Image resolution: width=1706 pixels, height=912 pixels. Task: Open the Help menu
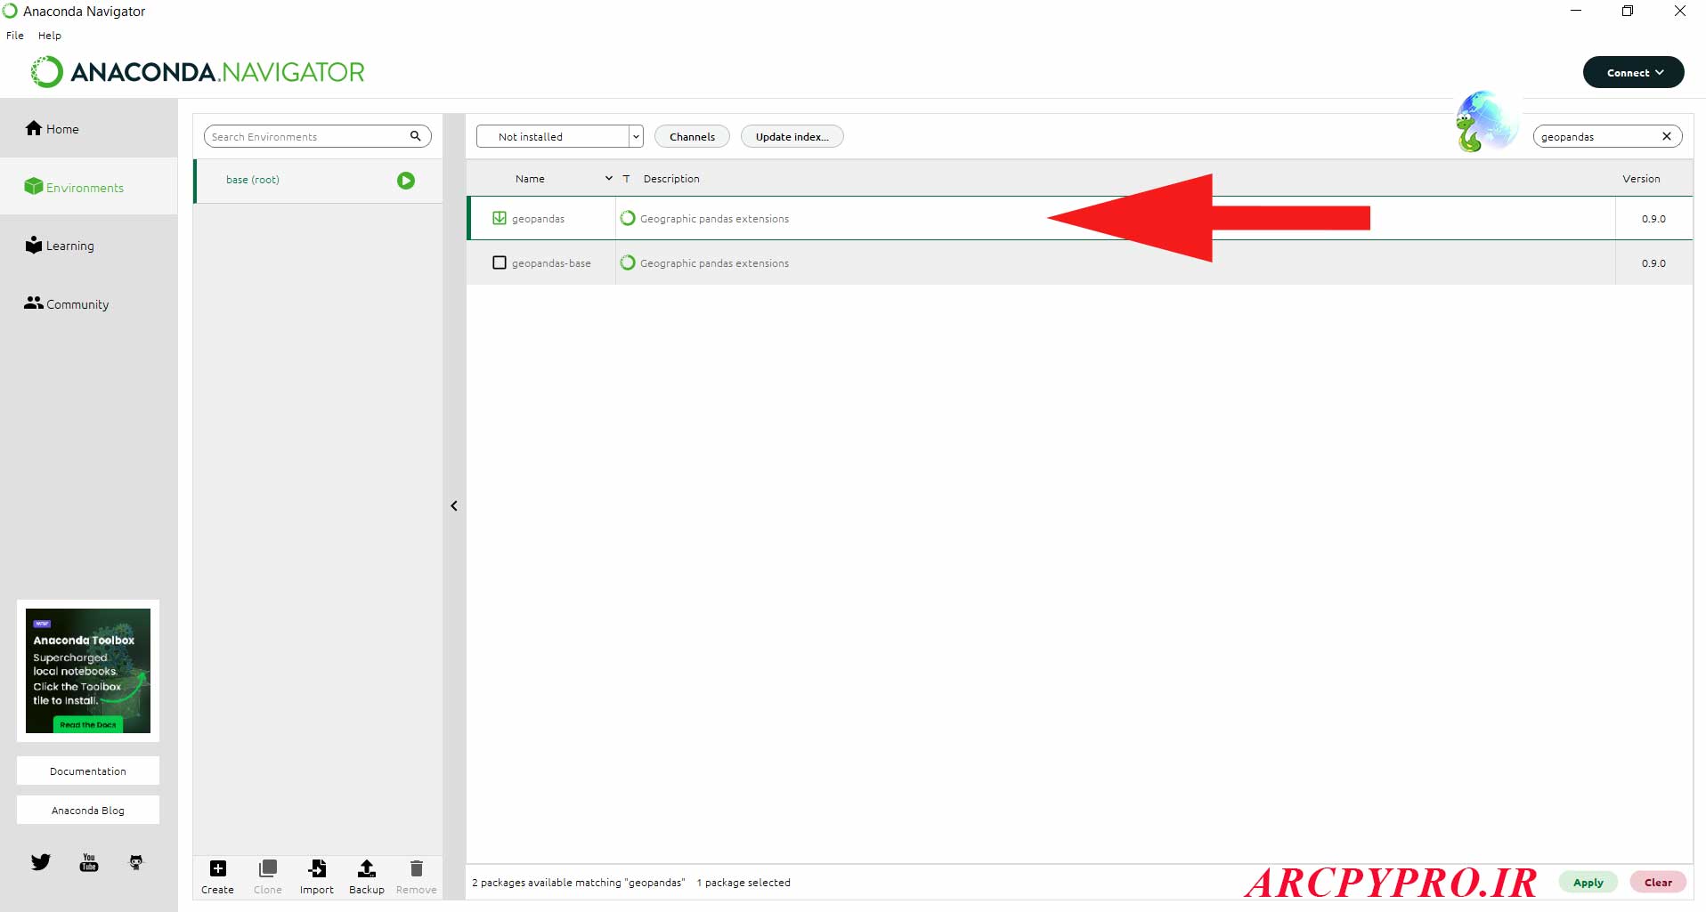[x=50, y=36]
